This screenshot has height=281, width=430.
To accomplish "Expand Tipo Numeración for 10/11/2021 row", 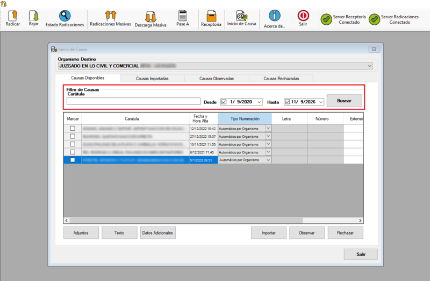I will pyautogui.click(x=268, y=144).
